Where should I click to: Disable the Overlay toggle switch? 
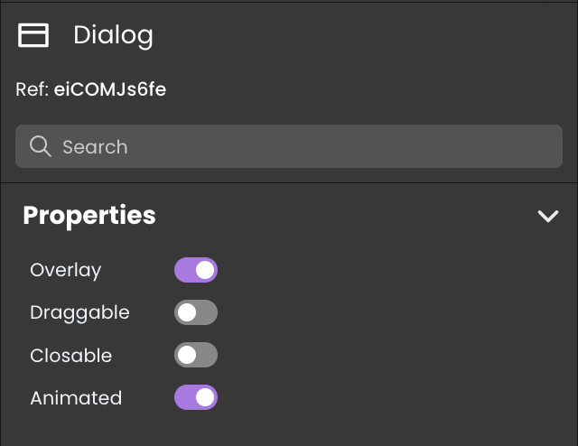(x=196, y=270)
